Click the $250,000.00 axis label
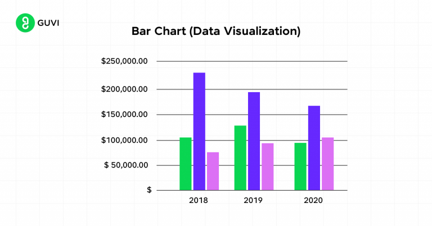Viewport: 432px width, 226px height. point(124,61)
